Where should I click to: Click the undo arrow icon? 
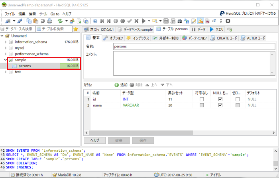click(x=43, y=21)
